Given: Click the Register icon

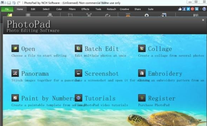Looking at the screenshot, I should tap(142, 98).
